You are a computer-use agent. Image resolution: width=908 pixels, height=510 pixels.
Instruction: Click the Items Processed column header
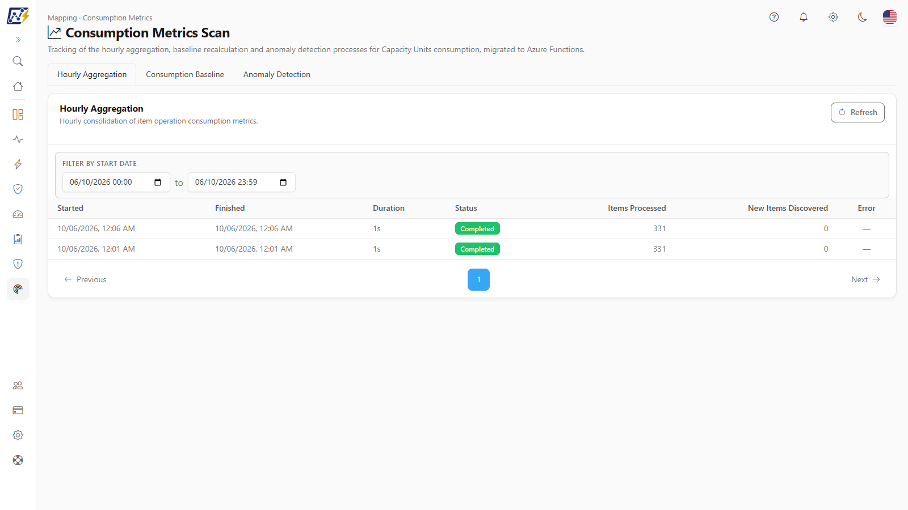pyautogui.click(x=637, y=208)
